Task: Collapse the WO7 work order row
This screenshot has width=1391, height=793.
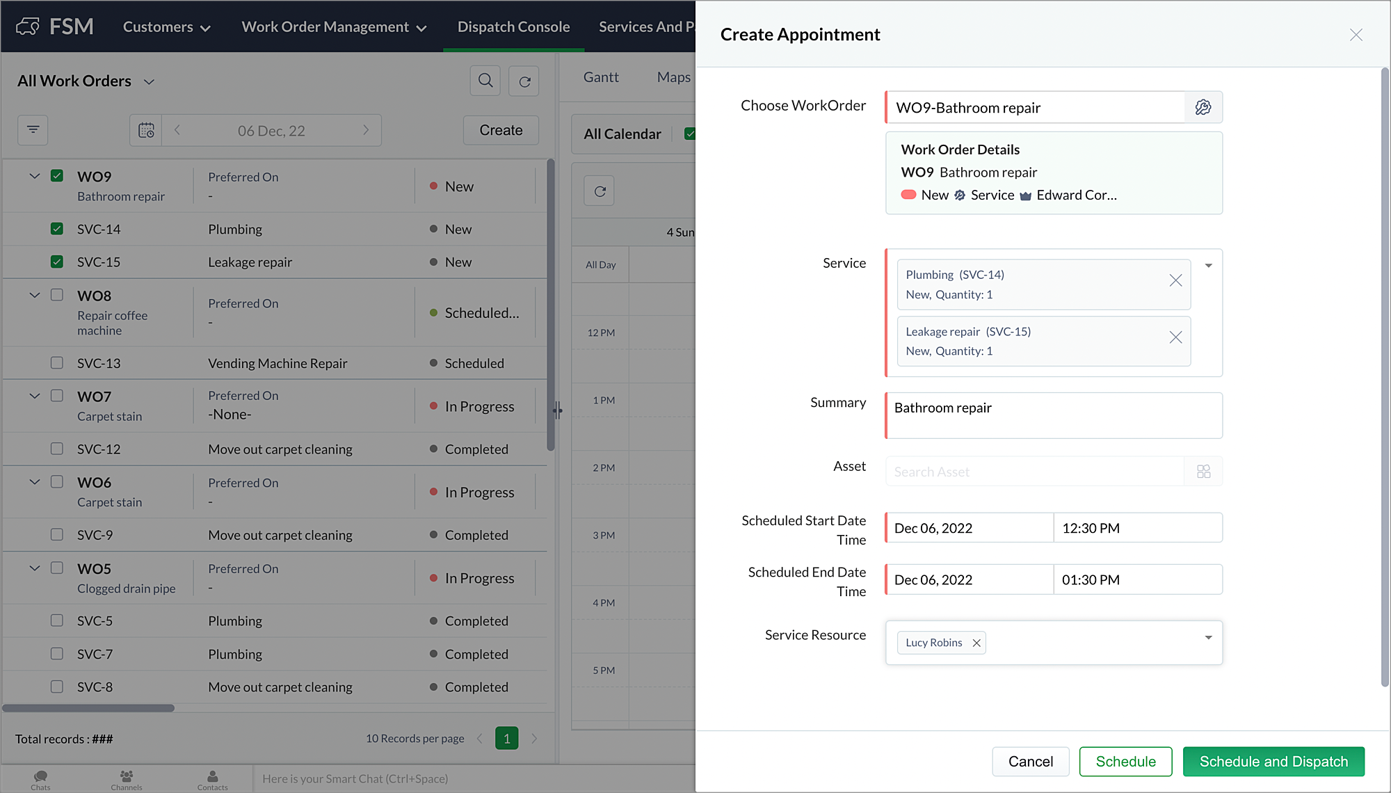Action: 34,396
